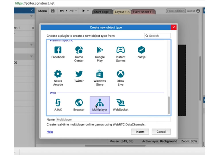Open the Guest account icon

198,11
